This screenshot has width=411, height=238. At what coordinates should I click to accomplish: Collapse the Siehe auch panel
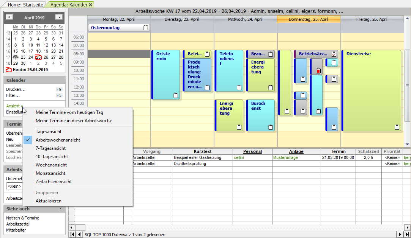click(61, 209)
